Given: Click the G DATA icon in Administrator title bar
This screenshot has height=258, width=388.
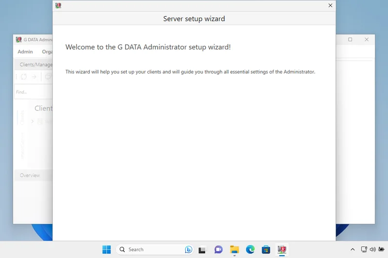Looking at the screenshot, I should coord(18,40).
